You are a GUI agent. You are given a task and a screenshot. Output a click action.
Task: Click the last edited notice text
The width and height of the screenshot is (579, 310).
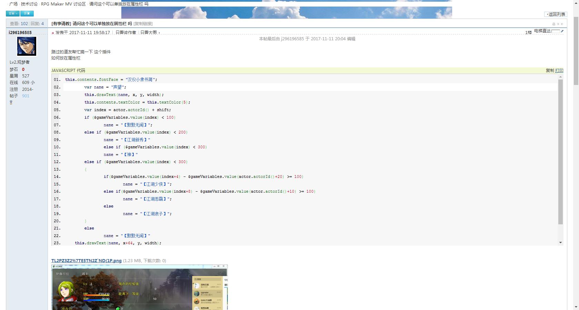307,39
